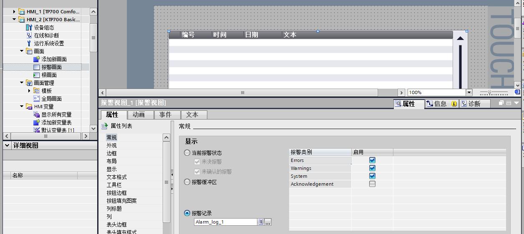The width and height of the screenshot is (524, 234).
Task: Expand the HMI_1 tree node
Action: 14,12
